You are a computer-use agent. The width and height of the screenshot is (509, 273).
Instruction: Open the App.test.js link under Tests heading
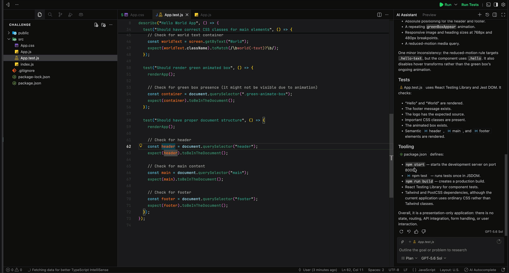[411, 87]
